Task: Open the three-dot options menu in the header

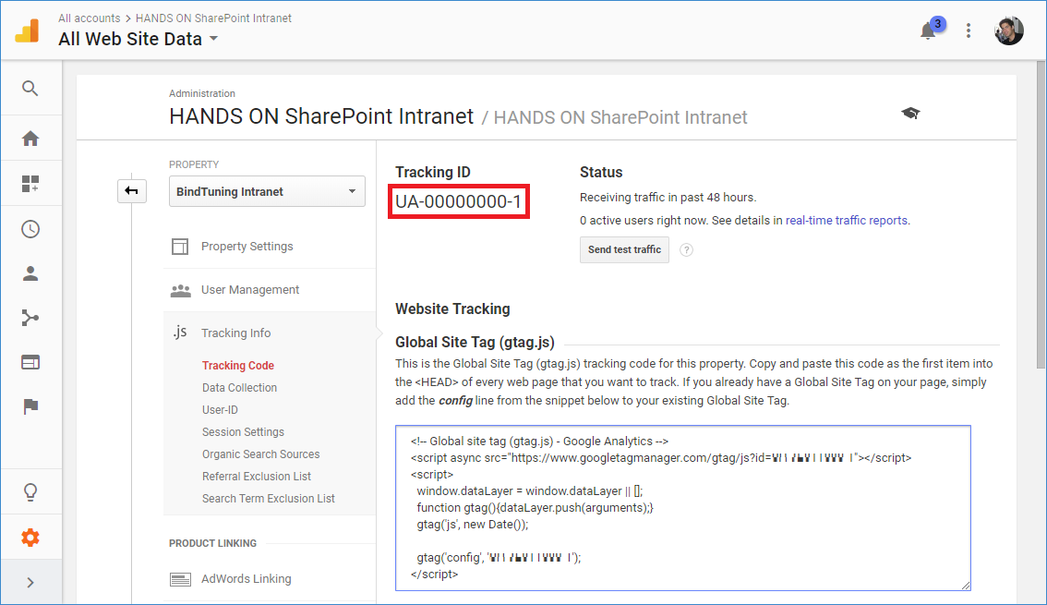Action: (968, 30)
